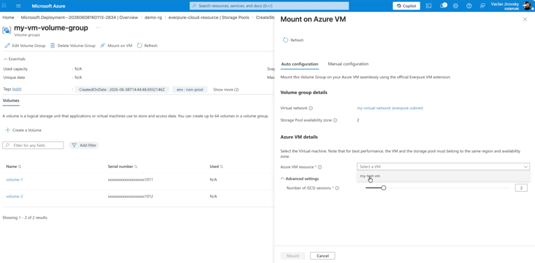This screenshot has width=535, height=263.
Task: Open everpure-cloud-resource Storage Pools breadcrumb
Action: pyautogui.click(x=209, y=17)
